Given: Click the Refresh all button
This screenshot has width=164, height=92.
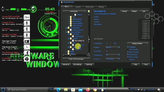Looking at the screenshot, I should tap(66, 64).
